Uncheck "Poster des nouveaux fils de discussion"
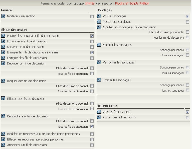 (92, 36)
